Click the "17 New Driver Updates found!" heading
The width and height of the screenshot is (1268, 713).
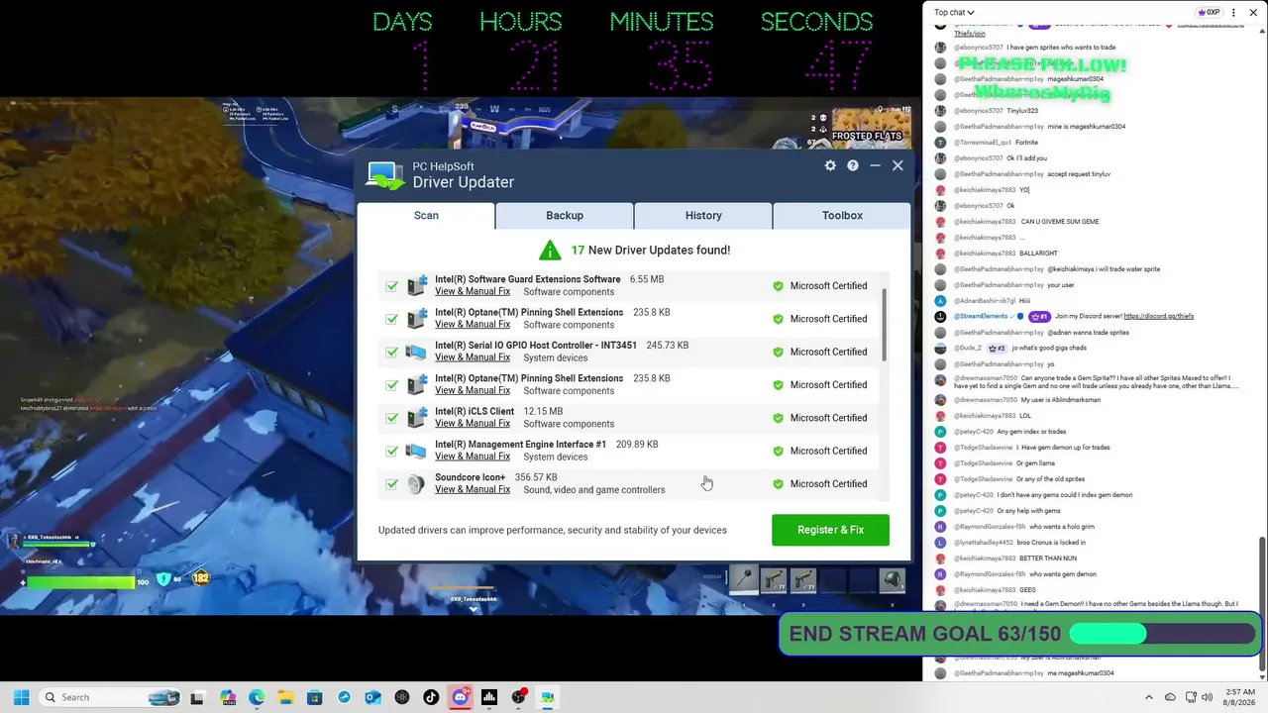(x=651, y=250)
